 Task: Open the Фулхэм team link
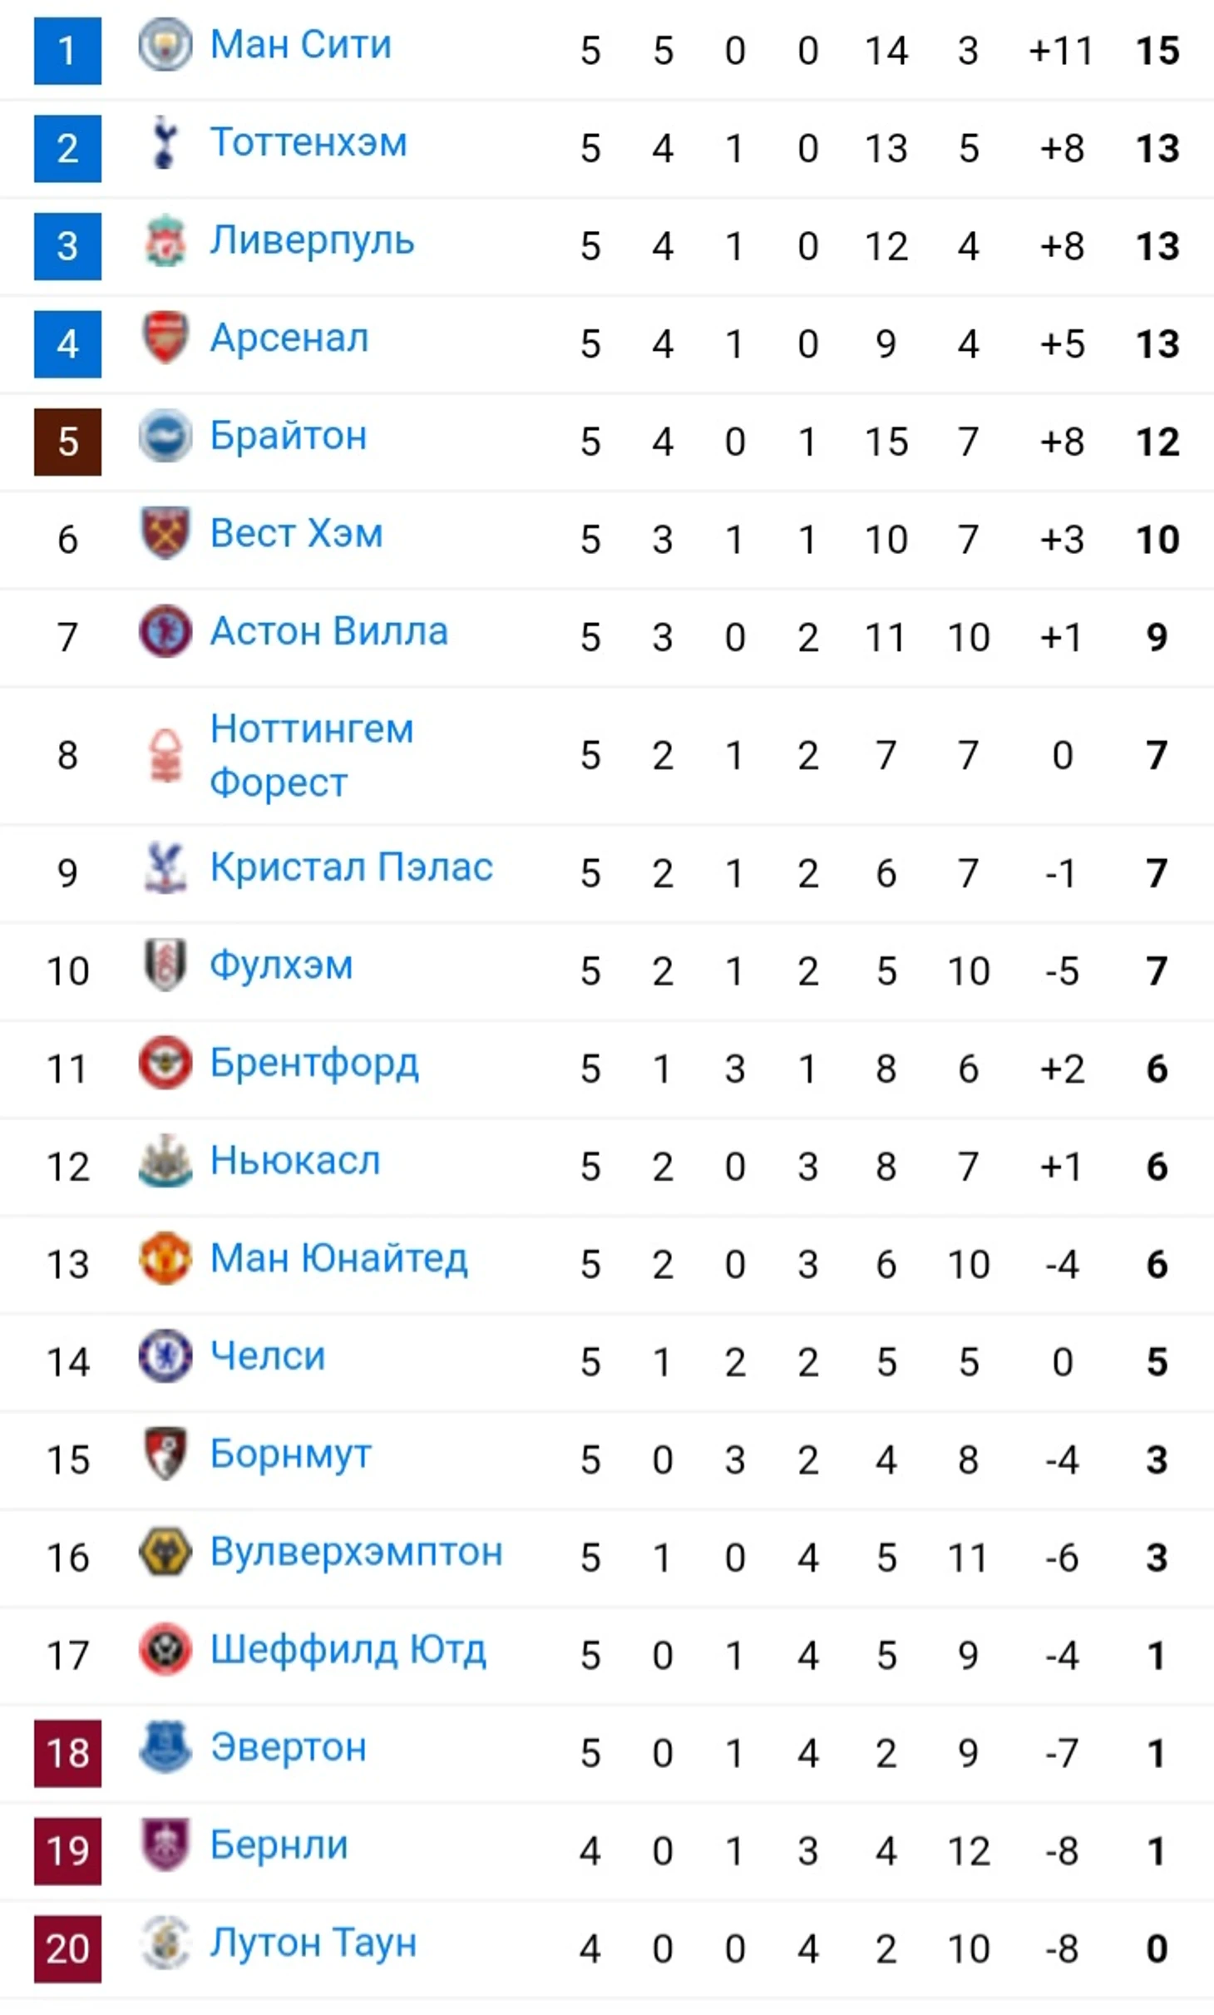coord(281,966)
